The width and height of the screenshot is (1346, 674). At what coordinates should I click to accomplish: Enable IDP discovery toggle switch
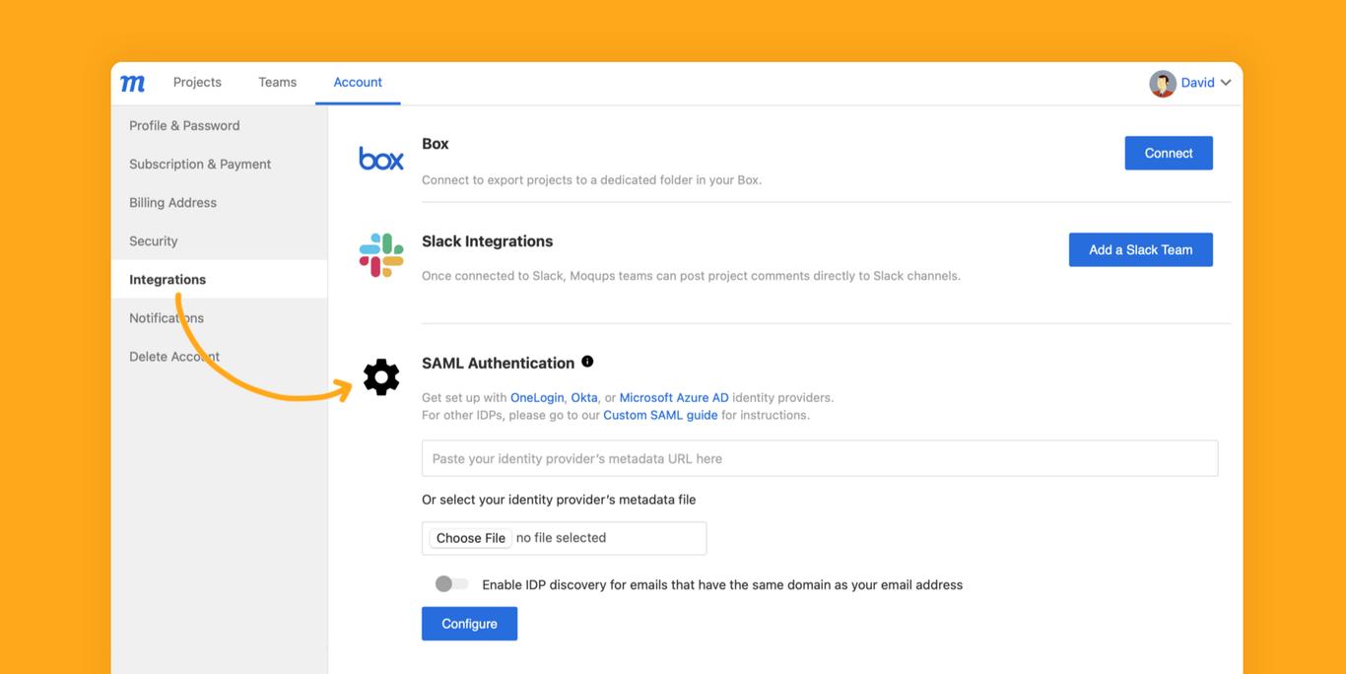click(x=451, y=584)
